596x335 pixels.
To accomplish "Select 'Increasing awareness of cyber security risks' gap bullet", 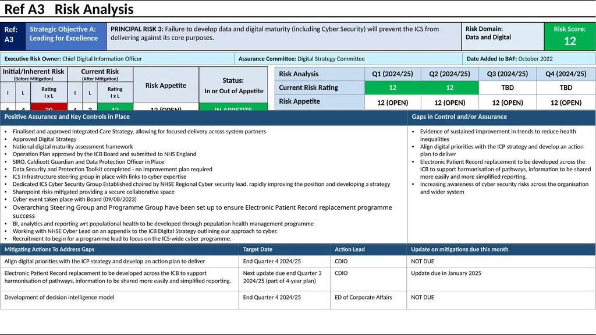I will [504, 188].
